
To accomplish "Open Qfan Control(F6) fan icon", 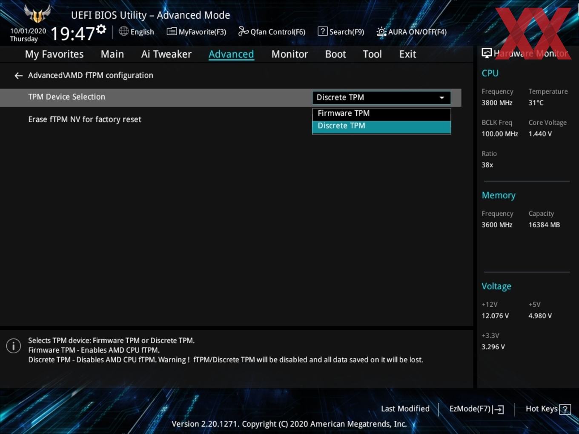I will (243, 31).
